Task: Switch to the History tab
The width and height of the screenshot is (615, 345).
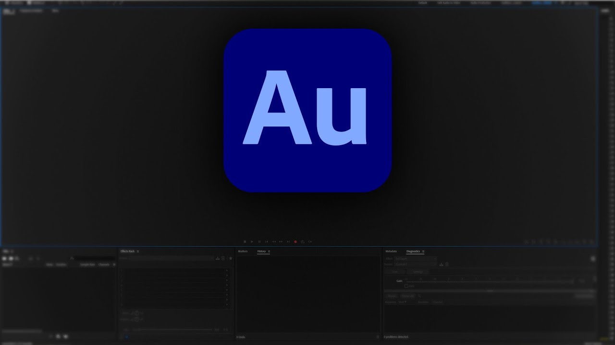Action: (x=261, y=251)
